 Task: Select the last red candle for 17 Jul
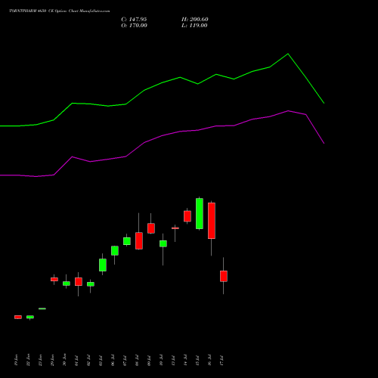pos(224,276)
